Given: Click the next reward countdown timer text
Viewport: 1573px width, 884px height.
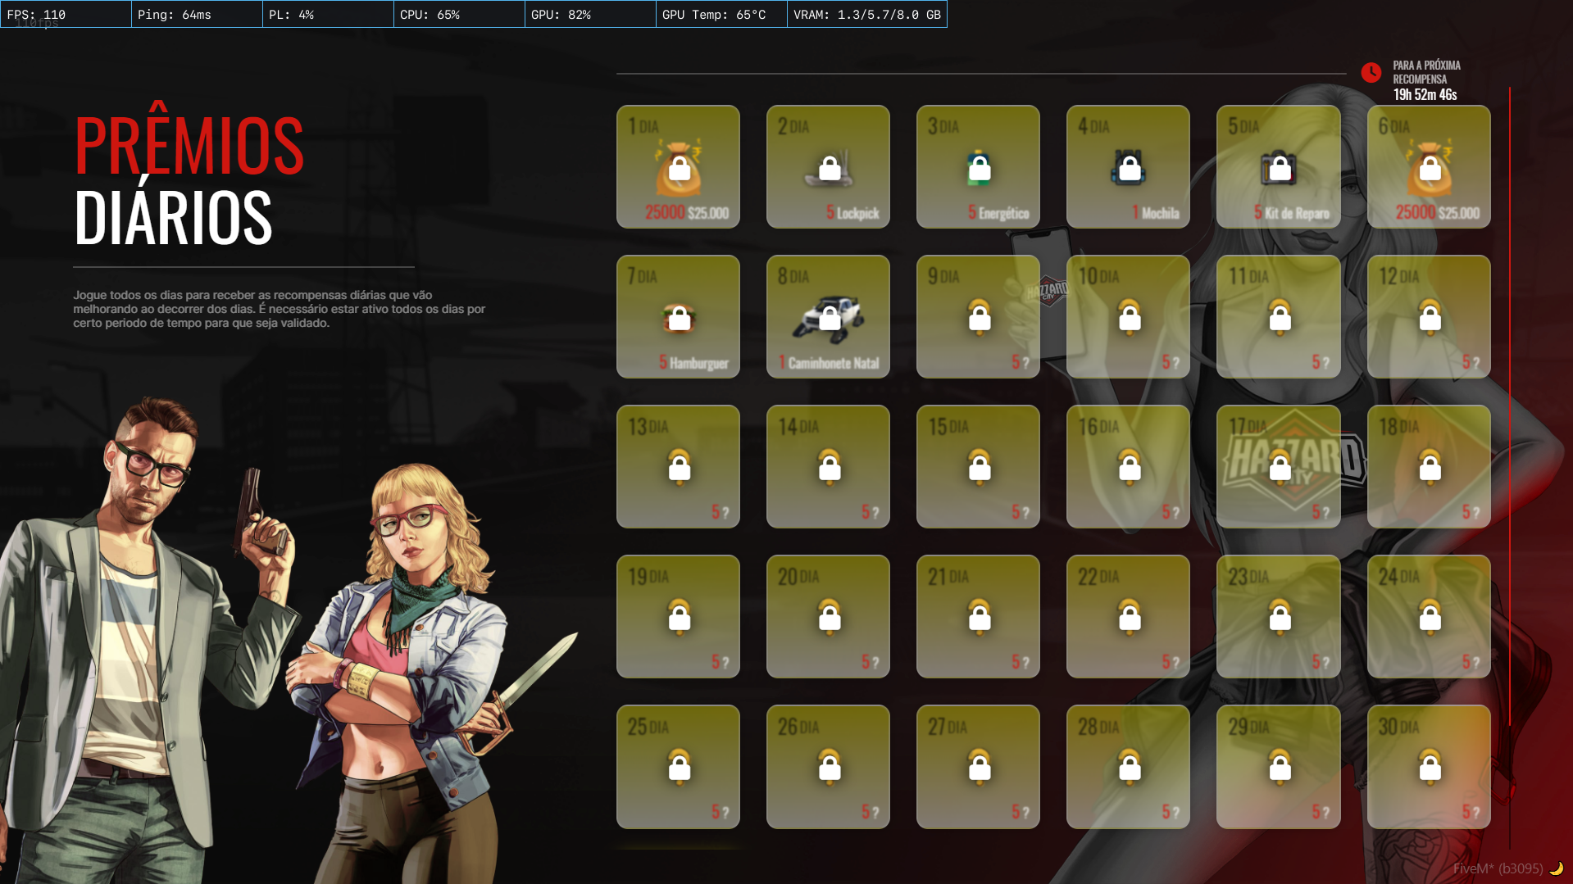Looking at the screenshot, I should [1425, 94].
